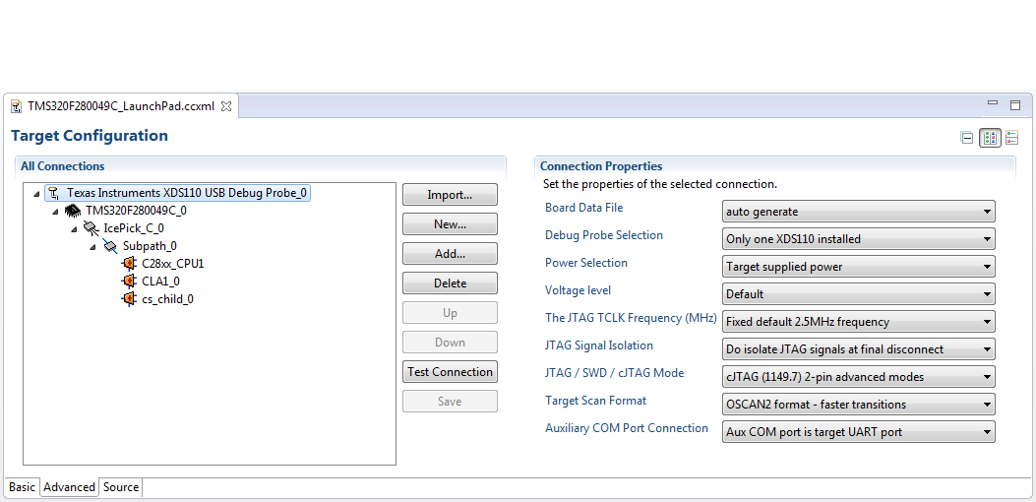The image size is (1036, 502).
Task: Close the TMS320F280049C_LaunchPad.ccxml editor tab
Action: [x=226, y=106]
